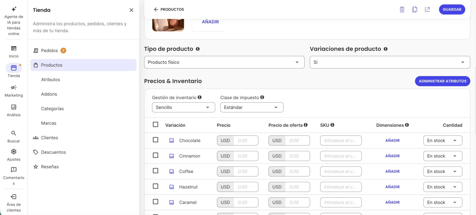Screen dimensions: 476x215
Task: Click ADMINISTRAR ATRIBUTOS button
Action: pyautogui.click(x=442, y=81)
